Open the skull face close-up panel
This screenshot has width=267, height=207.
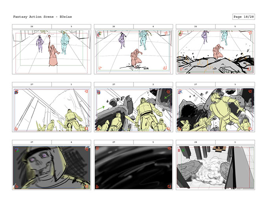pyautogui.click(x=52, y=168)
